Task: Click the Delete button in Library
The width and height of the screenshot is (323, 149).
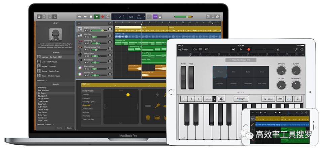Action: pos(59,128)
